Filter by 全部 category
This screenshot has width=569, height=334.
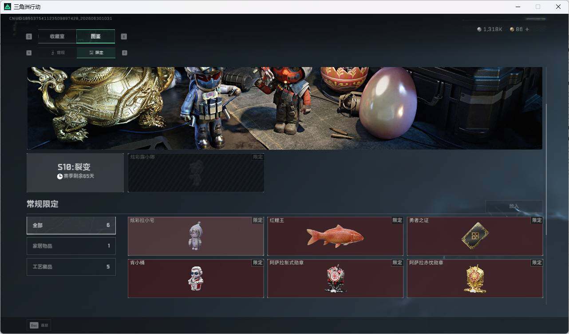click(x=71, y=225)
